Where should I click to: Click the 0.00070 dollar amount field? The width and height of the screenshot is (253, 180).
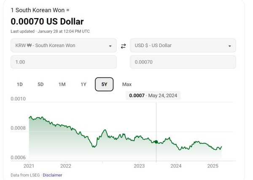pos(183,62)
